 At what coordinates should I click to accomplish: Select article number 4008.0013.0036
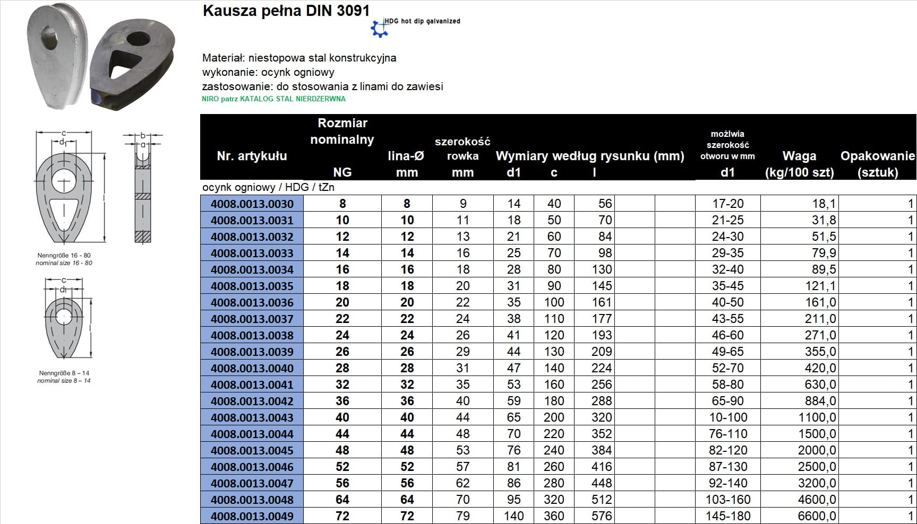pyautogui.click(x=252, y=302)
